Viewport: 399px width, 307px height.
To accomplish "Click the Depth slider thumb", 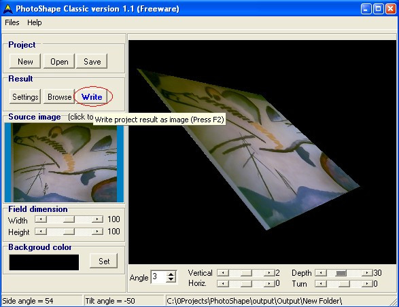I will [341, 273].
